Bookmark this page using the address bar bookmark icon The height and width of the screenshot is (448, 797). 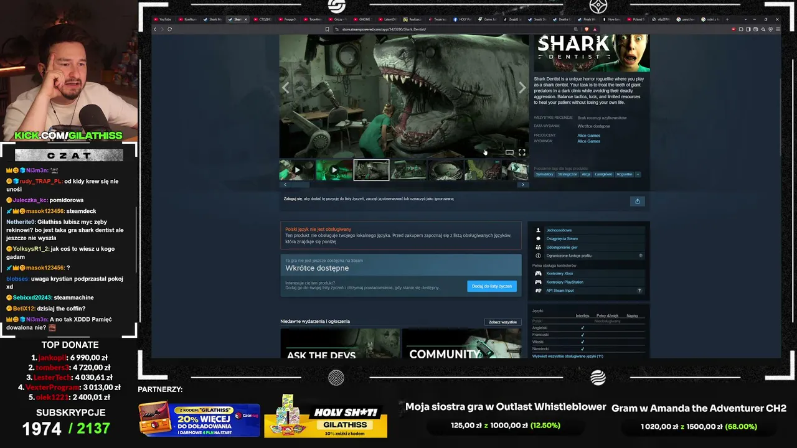pyautogui.click(x=327, y=29)
